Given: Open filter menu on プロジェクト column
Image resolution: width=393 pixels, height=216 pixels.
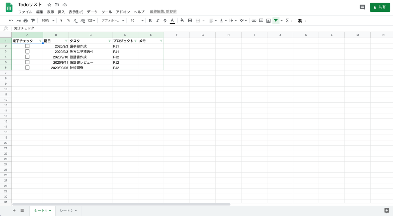Looking at the screenshot, I should click(135, 41).
